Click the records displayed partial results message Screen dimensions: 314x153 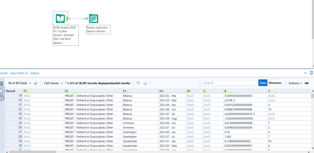click(98, 83)
